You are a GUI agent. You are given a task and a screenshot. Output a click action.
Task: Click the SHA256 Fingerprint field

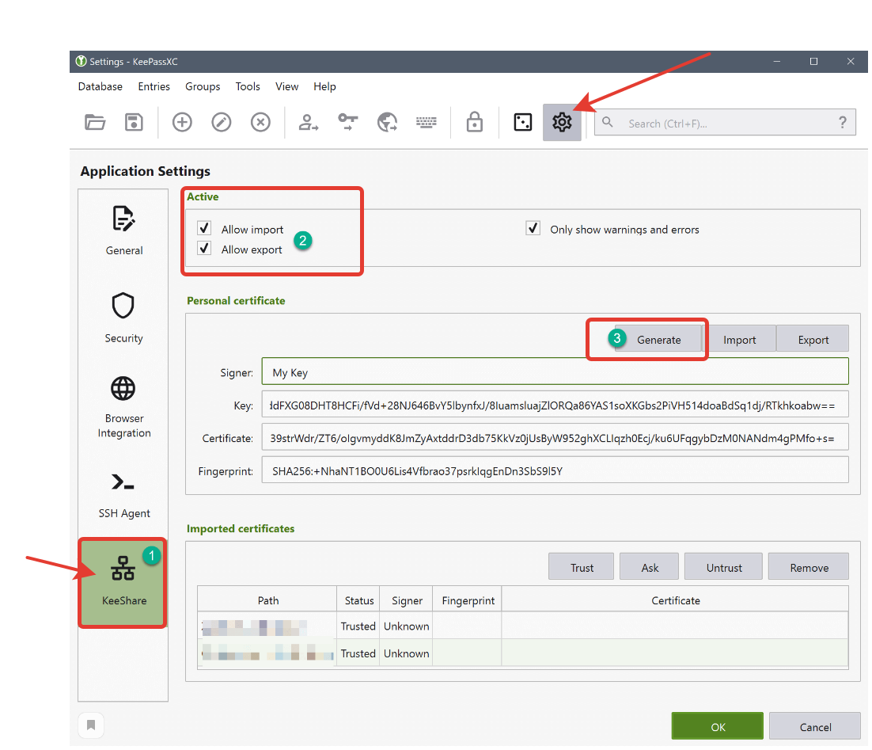[555, 470]
